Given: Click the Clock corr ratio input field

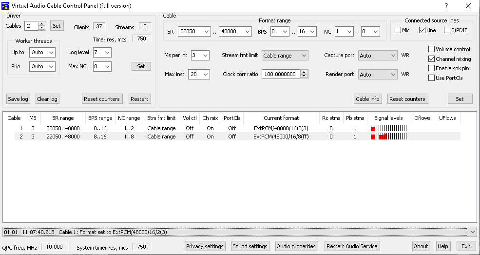Looking at the screenshot, I should click(x=281, y=75).
